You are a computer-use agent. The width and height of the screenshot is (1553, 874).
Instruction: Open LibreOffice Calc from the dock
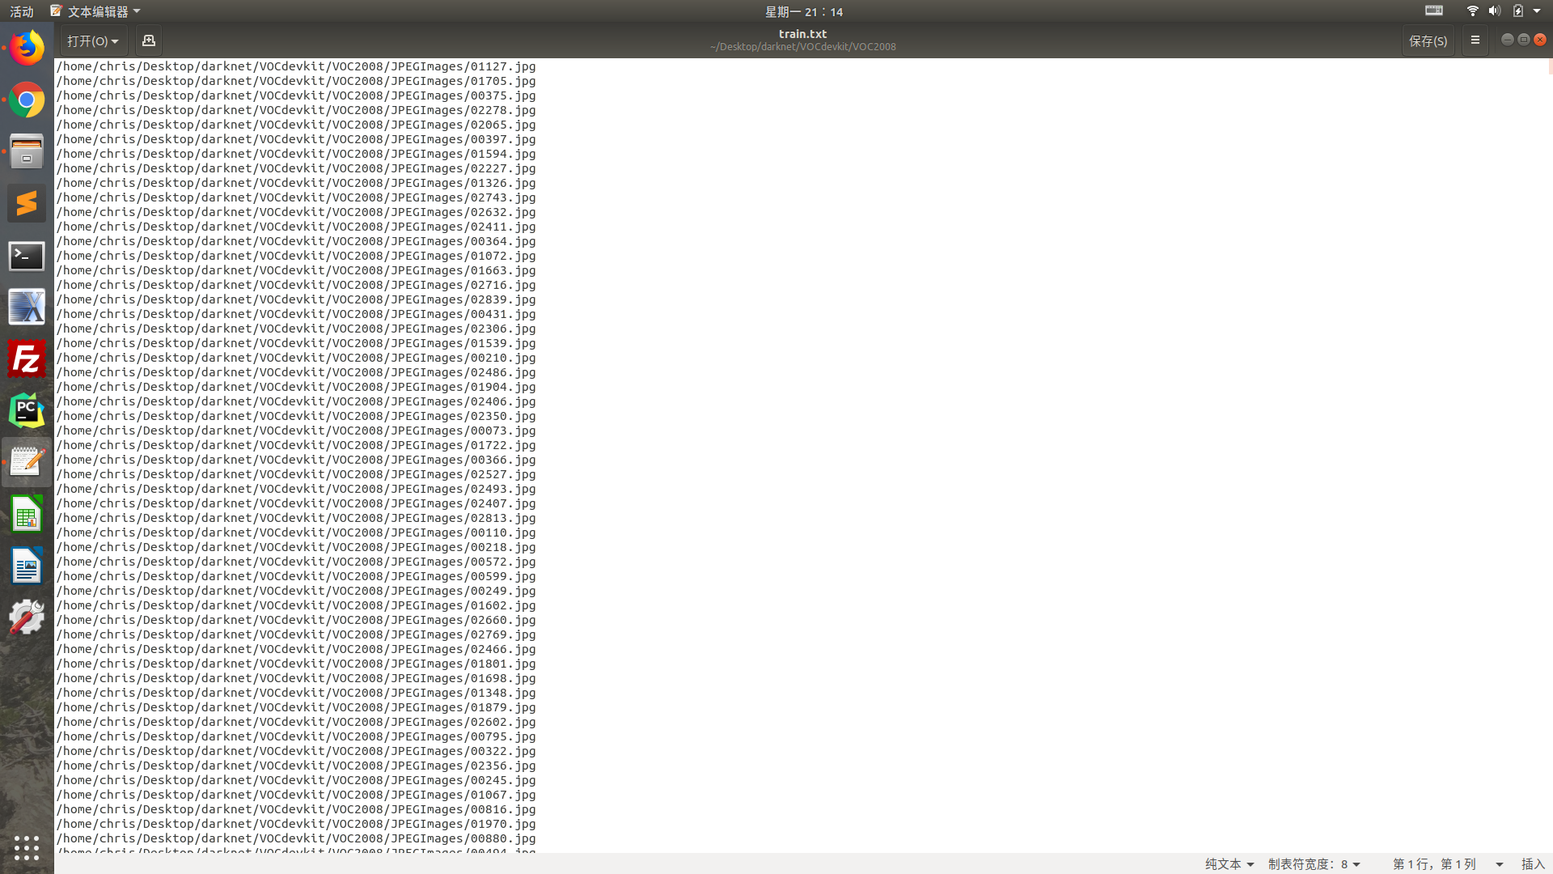[27, 515]
